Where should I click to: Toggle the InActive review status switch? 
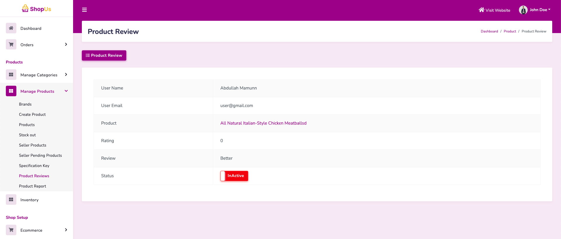[234, 176]
